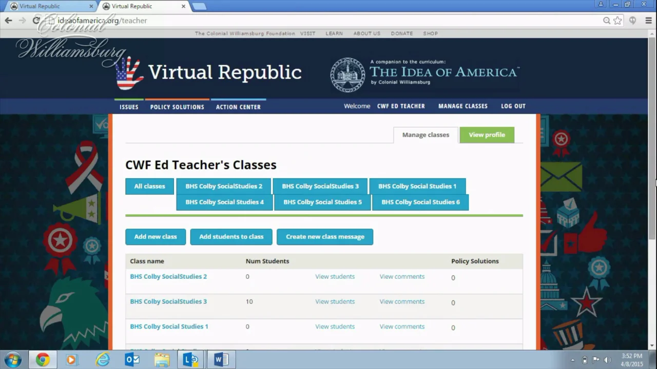The height and width of the screenshot is (369, 657).
Task: Open BHS Colby SocialStudies 2 table link
Action: pyautogui.click(x=168, y=277)
